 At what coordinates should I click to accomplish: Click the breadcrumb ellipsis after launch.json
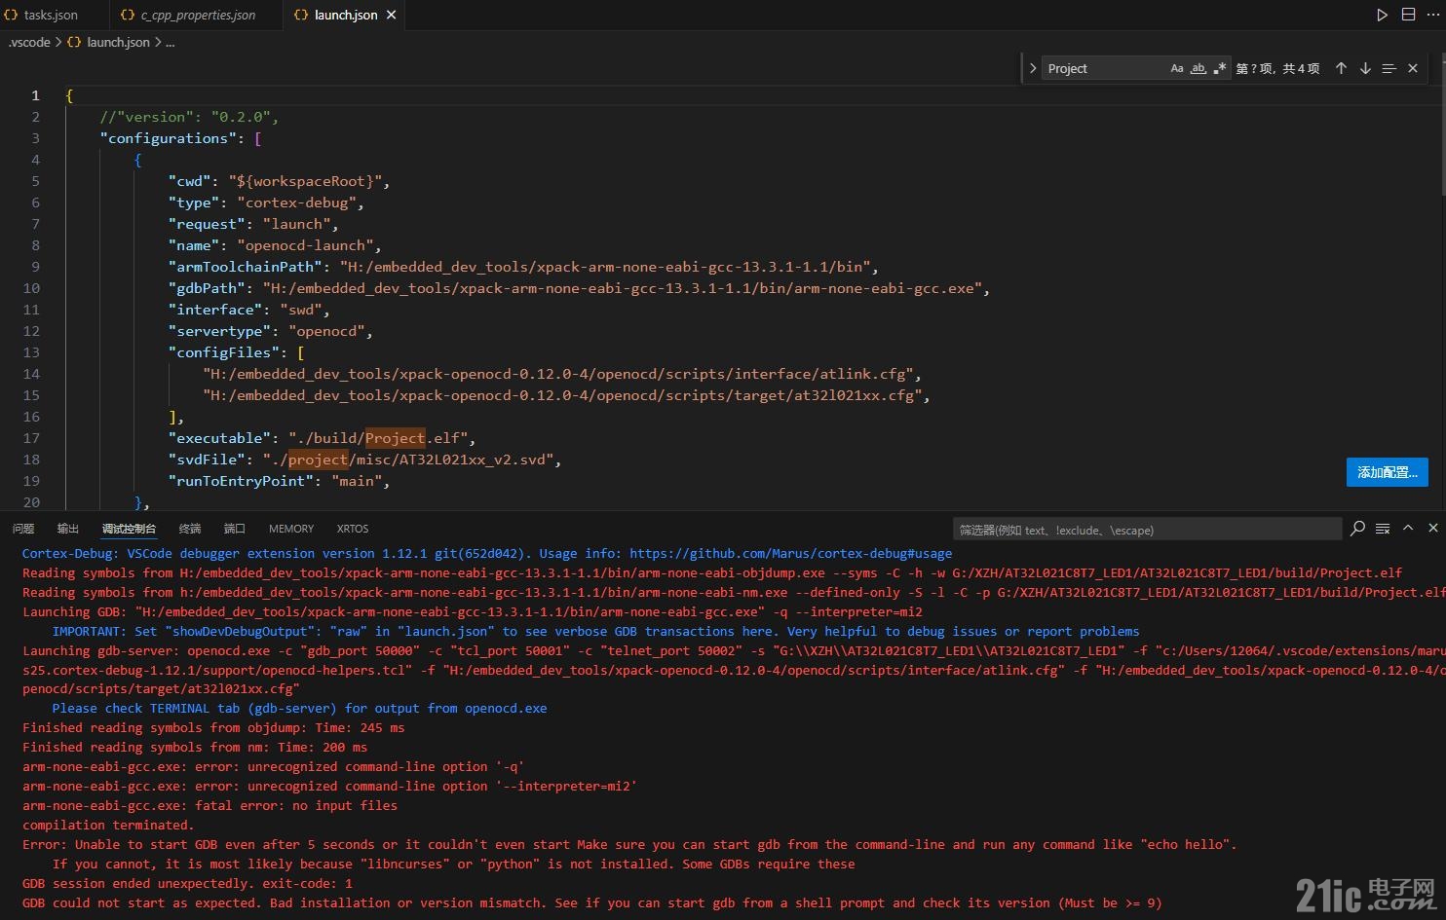click(x=170, y=42)
